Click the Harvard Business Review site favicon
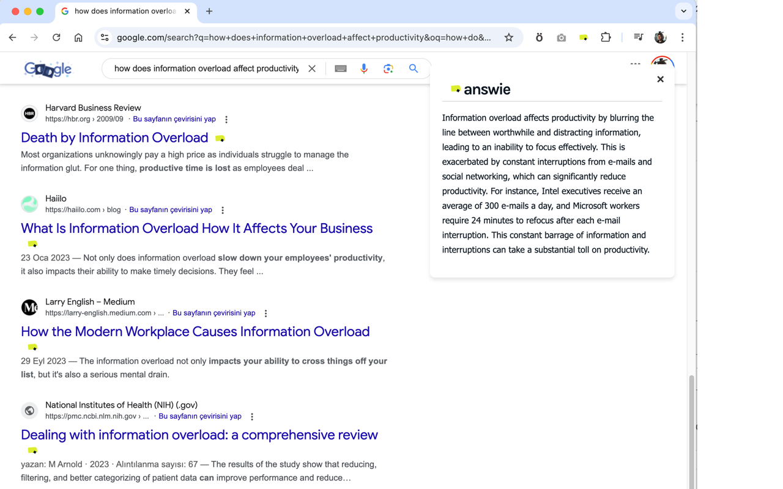Screen dimensions: 783x489 (29, 113)
